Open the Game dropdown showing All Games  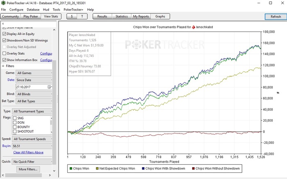(34, 73)
